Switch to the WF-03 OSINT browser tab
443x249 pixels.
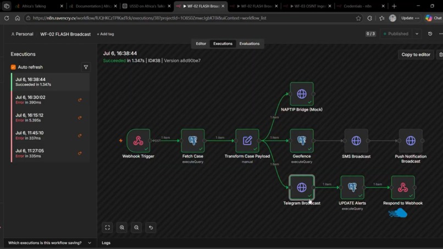(x=308, y=6)
